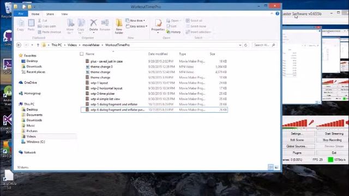
Task: Click Paste shortcut in the ribbon
Action: 50,32
